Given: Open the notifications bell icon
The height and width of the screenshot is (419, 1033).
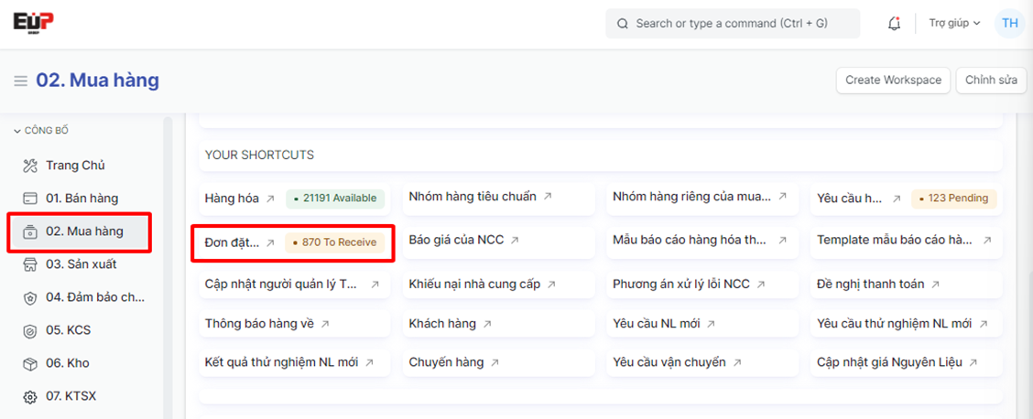Looking at the screenshot, I should point(895,24).
